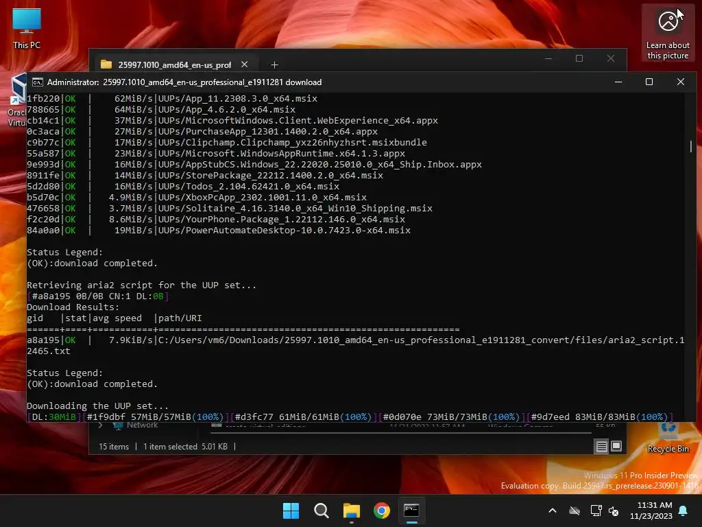Click the Explorer horizontal scrollbar
This screenshot has width=702, height=527.
[x=400, y=434]
